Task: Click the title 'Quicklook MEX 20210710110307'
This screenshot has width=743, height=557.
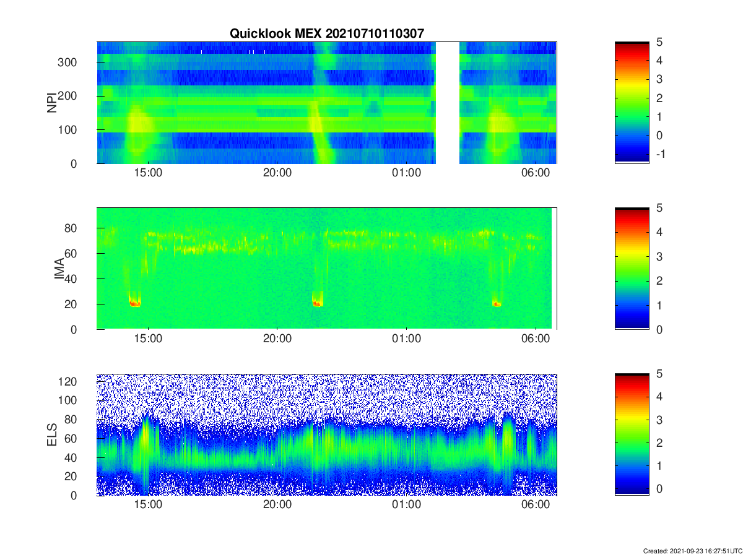Action: [327, 33]
